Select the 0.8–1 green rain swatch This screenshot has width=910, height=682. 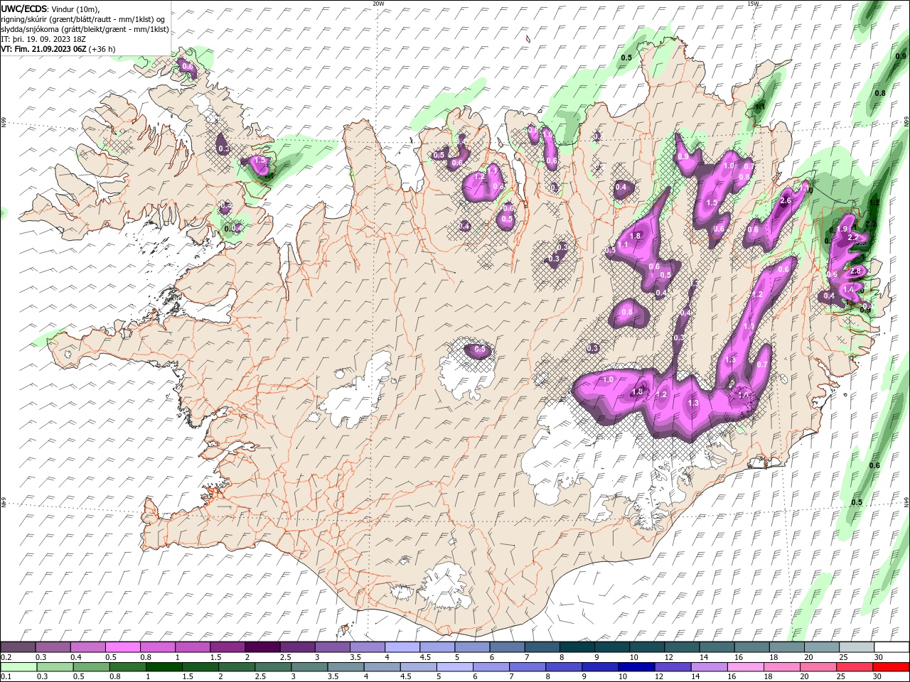[x=127, y=667]
